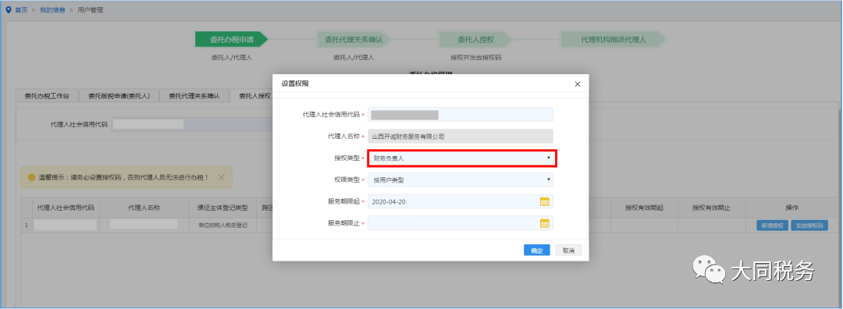
Task: Expand the 授权类型 dropdown showing 财务负责人
Action: click(462, 158)
